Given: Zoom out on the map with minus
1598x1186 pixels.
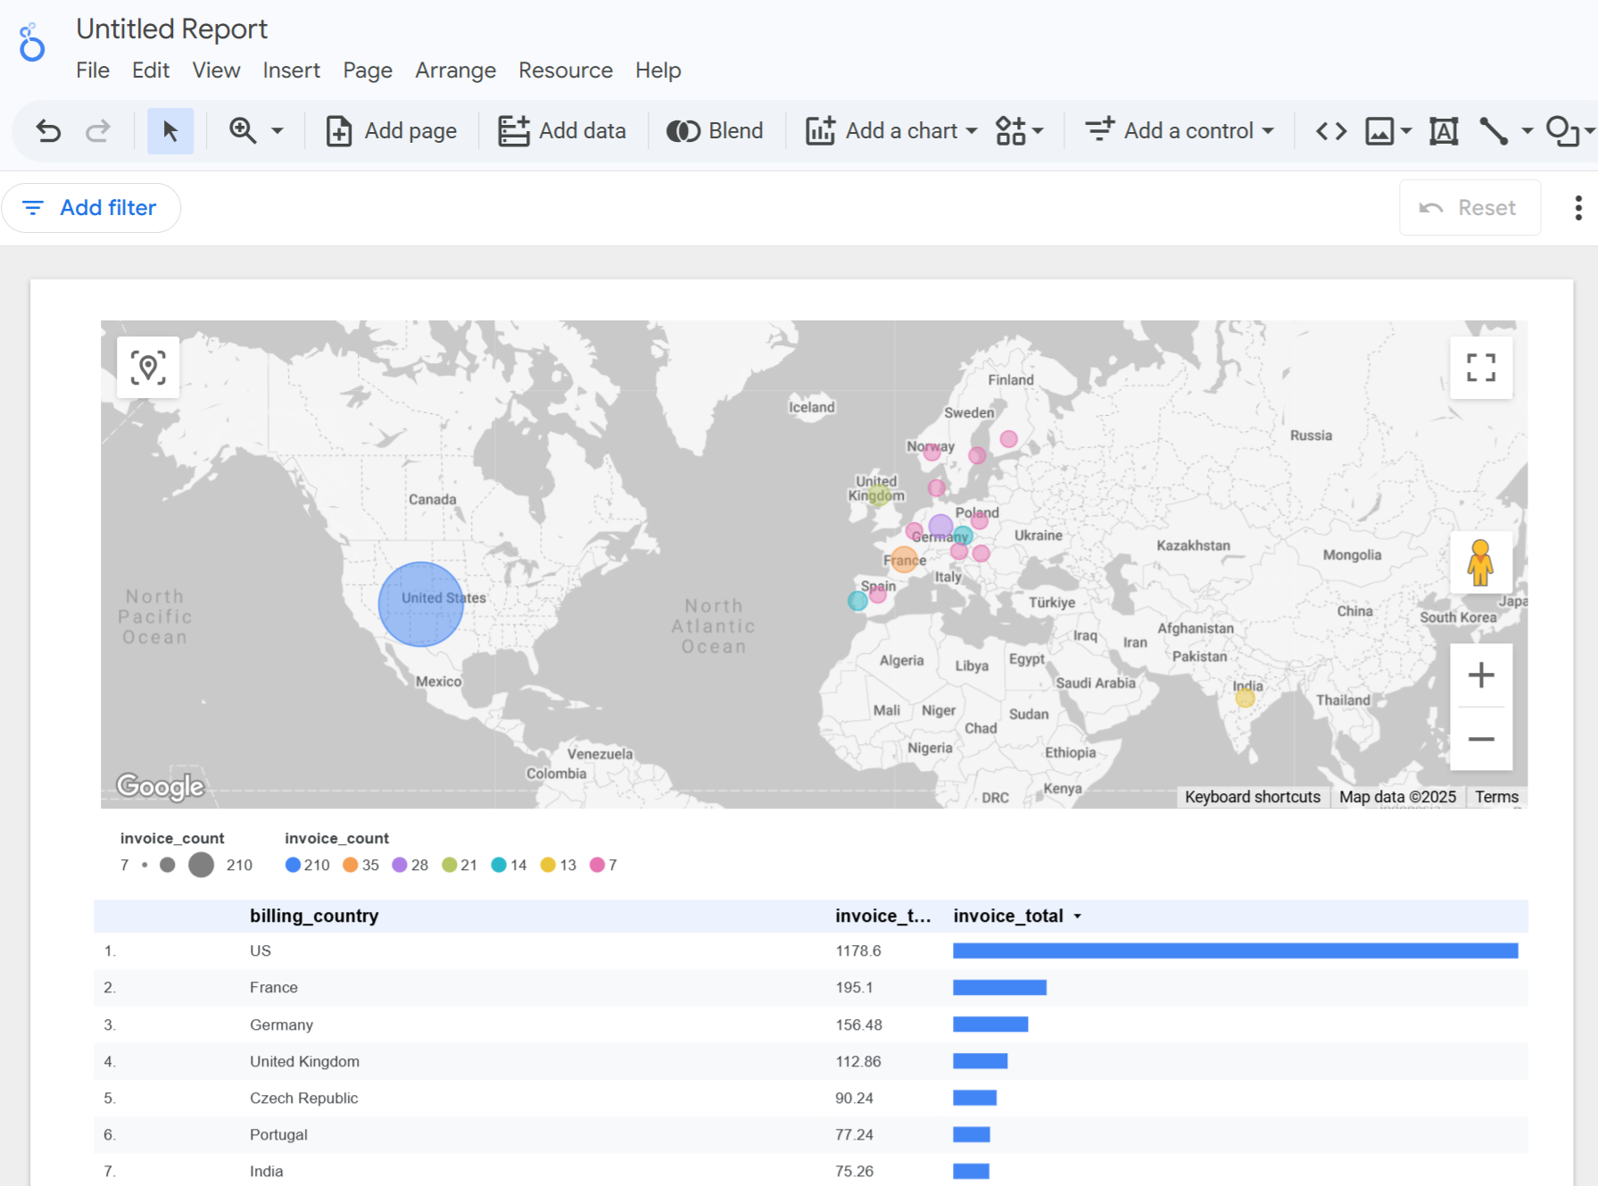Looking at the screenshot, I should (1480, 739).
